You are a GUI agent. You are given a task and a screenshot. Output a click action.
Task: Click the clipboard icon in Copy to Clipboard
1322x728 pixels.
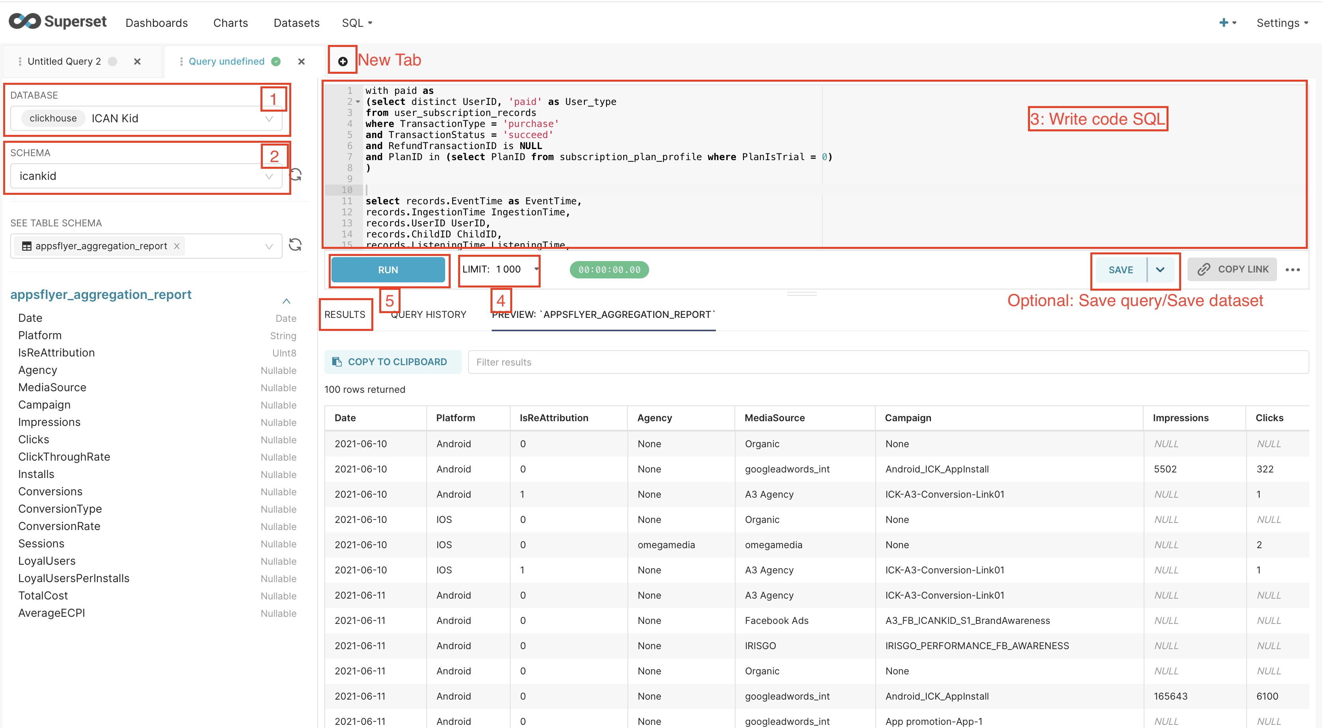(x=337, y=362)
